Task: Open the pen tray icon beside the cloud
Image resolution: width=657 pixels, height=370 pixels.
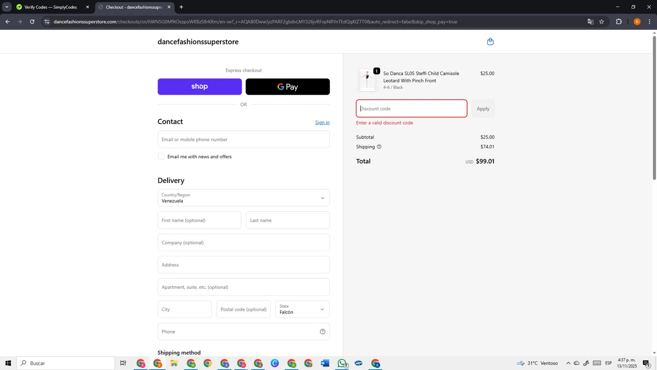Action: click(586, 363)
